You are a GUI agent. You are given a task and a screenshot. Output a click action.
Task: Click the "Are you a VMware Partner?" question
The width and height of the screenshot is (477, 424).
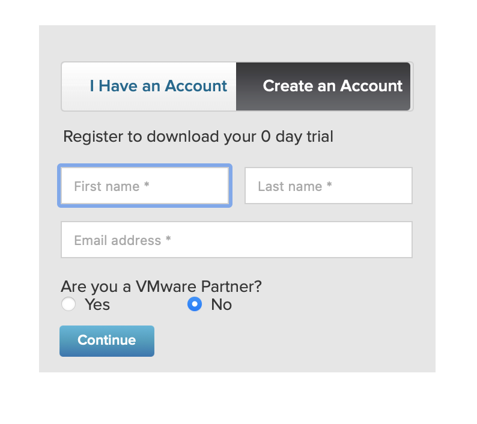tap(162, 286)
